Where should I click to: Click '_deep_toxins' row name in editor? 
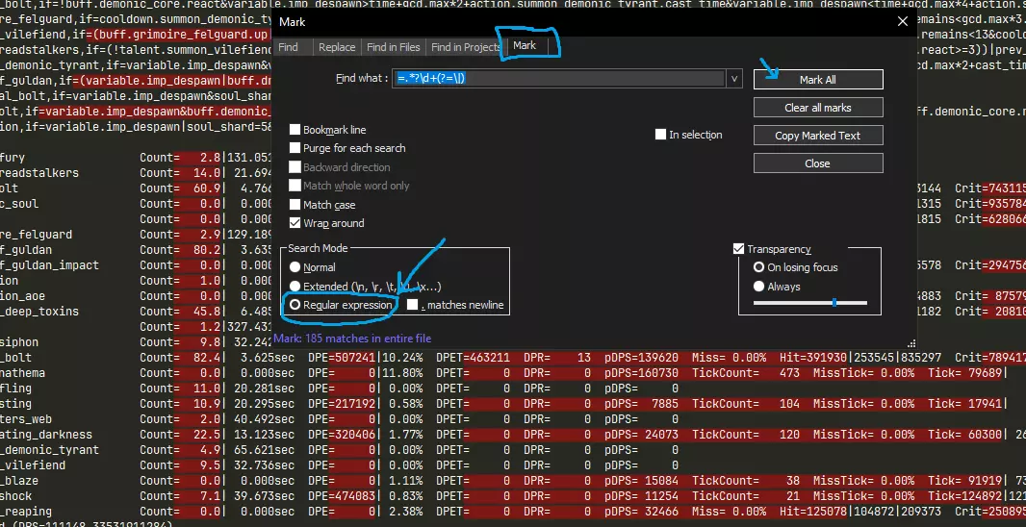[39, 312]
